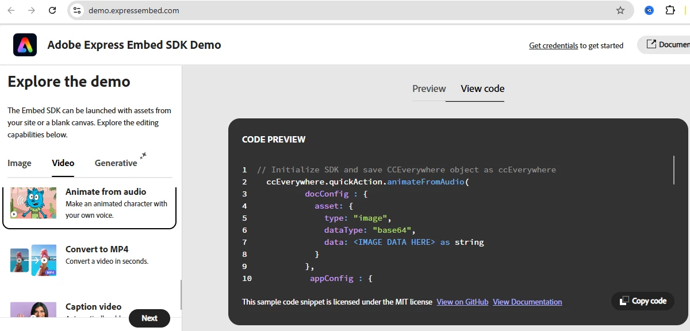Click the copy icon in Copy code button
690x331 pixels.
(624, 301)
